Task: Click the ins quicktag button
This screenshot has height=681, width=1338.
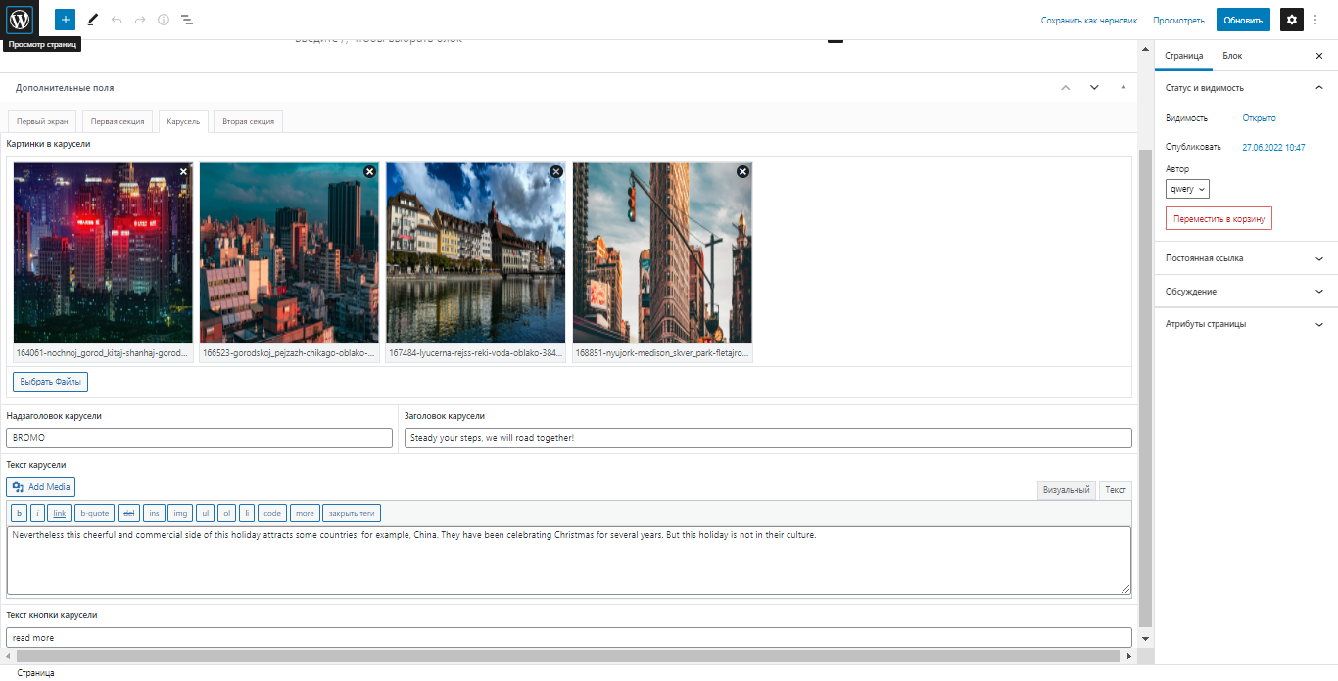Action: pyautogui.click(x=154, y=513)
